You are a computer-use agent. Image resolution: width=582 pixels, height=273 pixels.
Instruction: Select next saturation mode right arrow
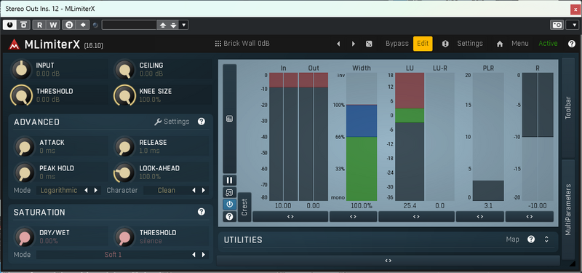[204, 254]
